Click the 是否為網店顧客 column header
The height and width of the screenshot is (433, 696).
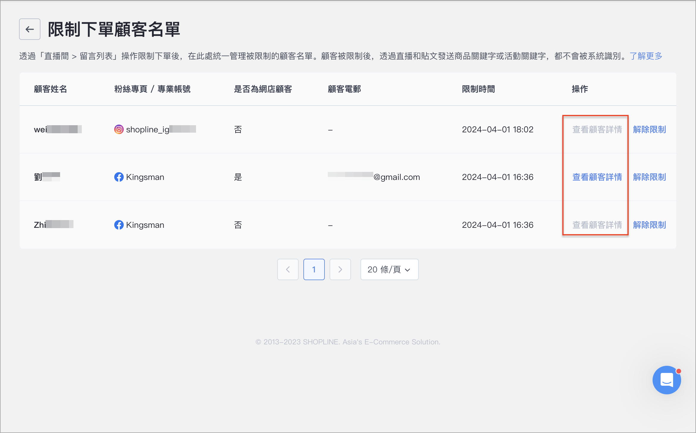pyautogui.click(x=263, y=89)
